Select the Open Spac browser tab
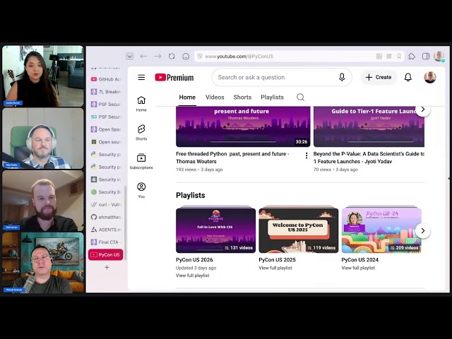This screenshot has width=452, height=339. (106, 129)
